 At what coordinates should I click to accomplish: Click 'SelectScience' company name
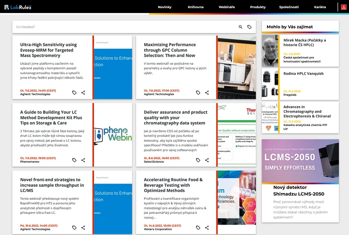pos(154,162)
